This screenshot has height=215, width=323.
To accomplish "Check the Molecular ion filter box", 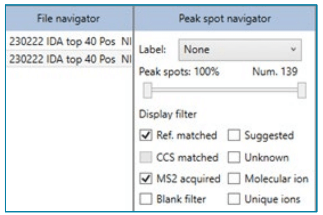I will (234, 179).
